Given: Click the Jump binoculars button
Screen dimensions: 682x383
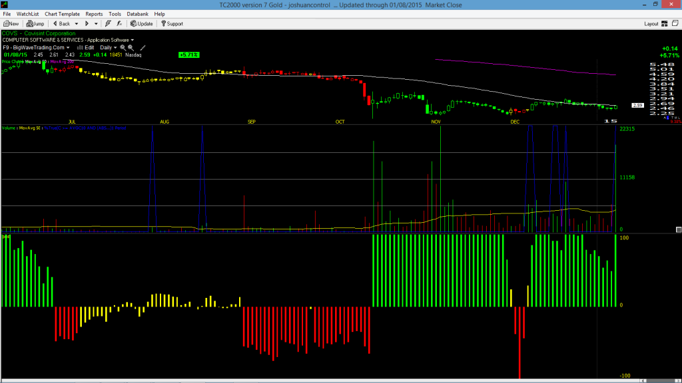Looking at the screenshot, I should [x=35, y=24].
